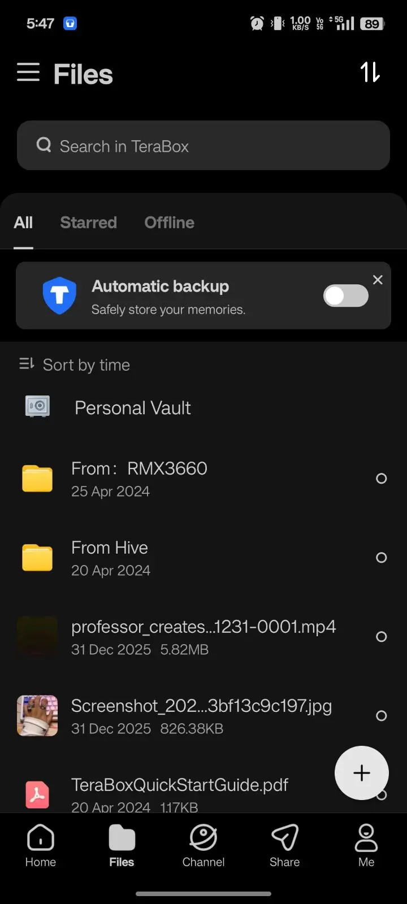Viewport: 407px width, 904px height.
Task: Select the Screenshot jpg file circle
Action: (382, 716)
